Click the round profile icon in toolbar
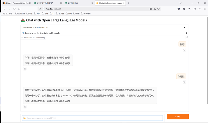208x123 pixels. [x=178, y=9]
